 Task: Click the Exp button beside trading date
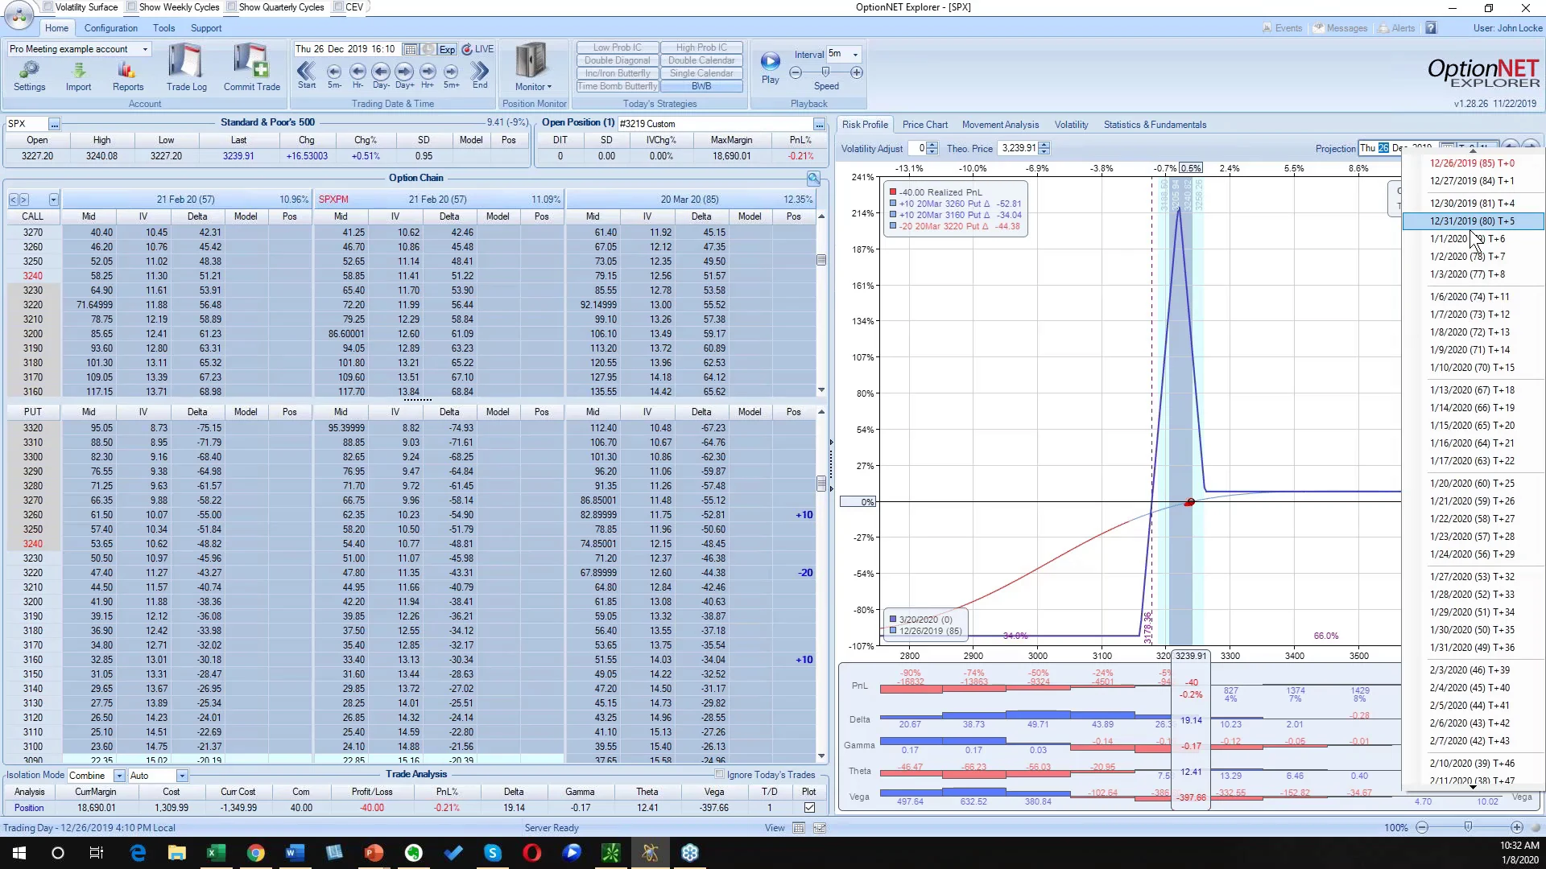point(447,49)
